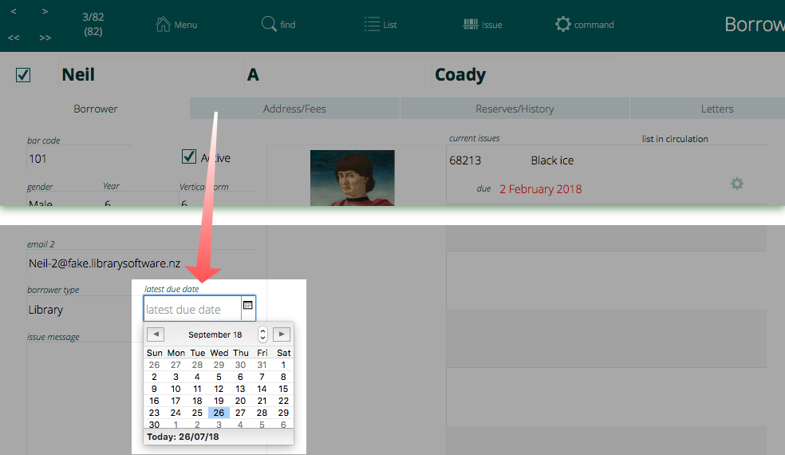The width and height of the screenshot is (785, 455).
Task: Click Today: 26/07/18 in calendar footer
Action: point(183,437)
